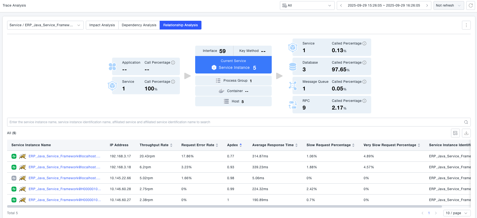Sort by Throughput Rate column
The image size is (477, 218).
pos(171,145)
